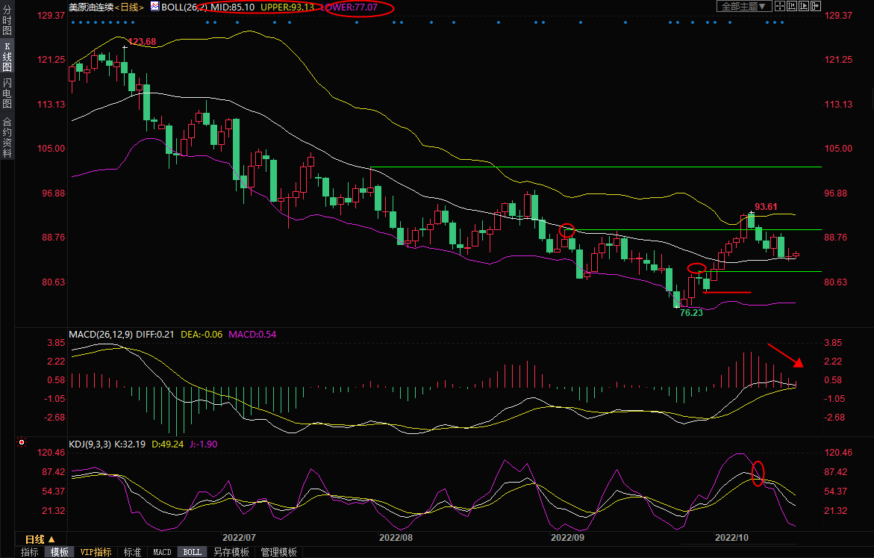Expand the 日线 period selector
The image size is (874, 558).
(40, 539)
